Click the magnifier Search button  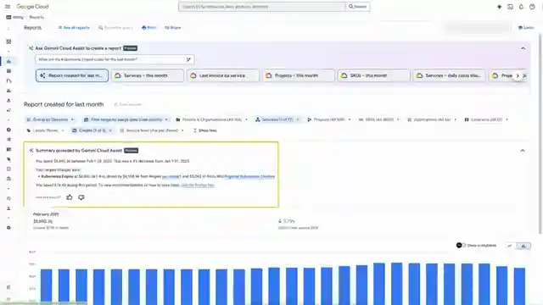(357, 7)
